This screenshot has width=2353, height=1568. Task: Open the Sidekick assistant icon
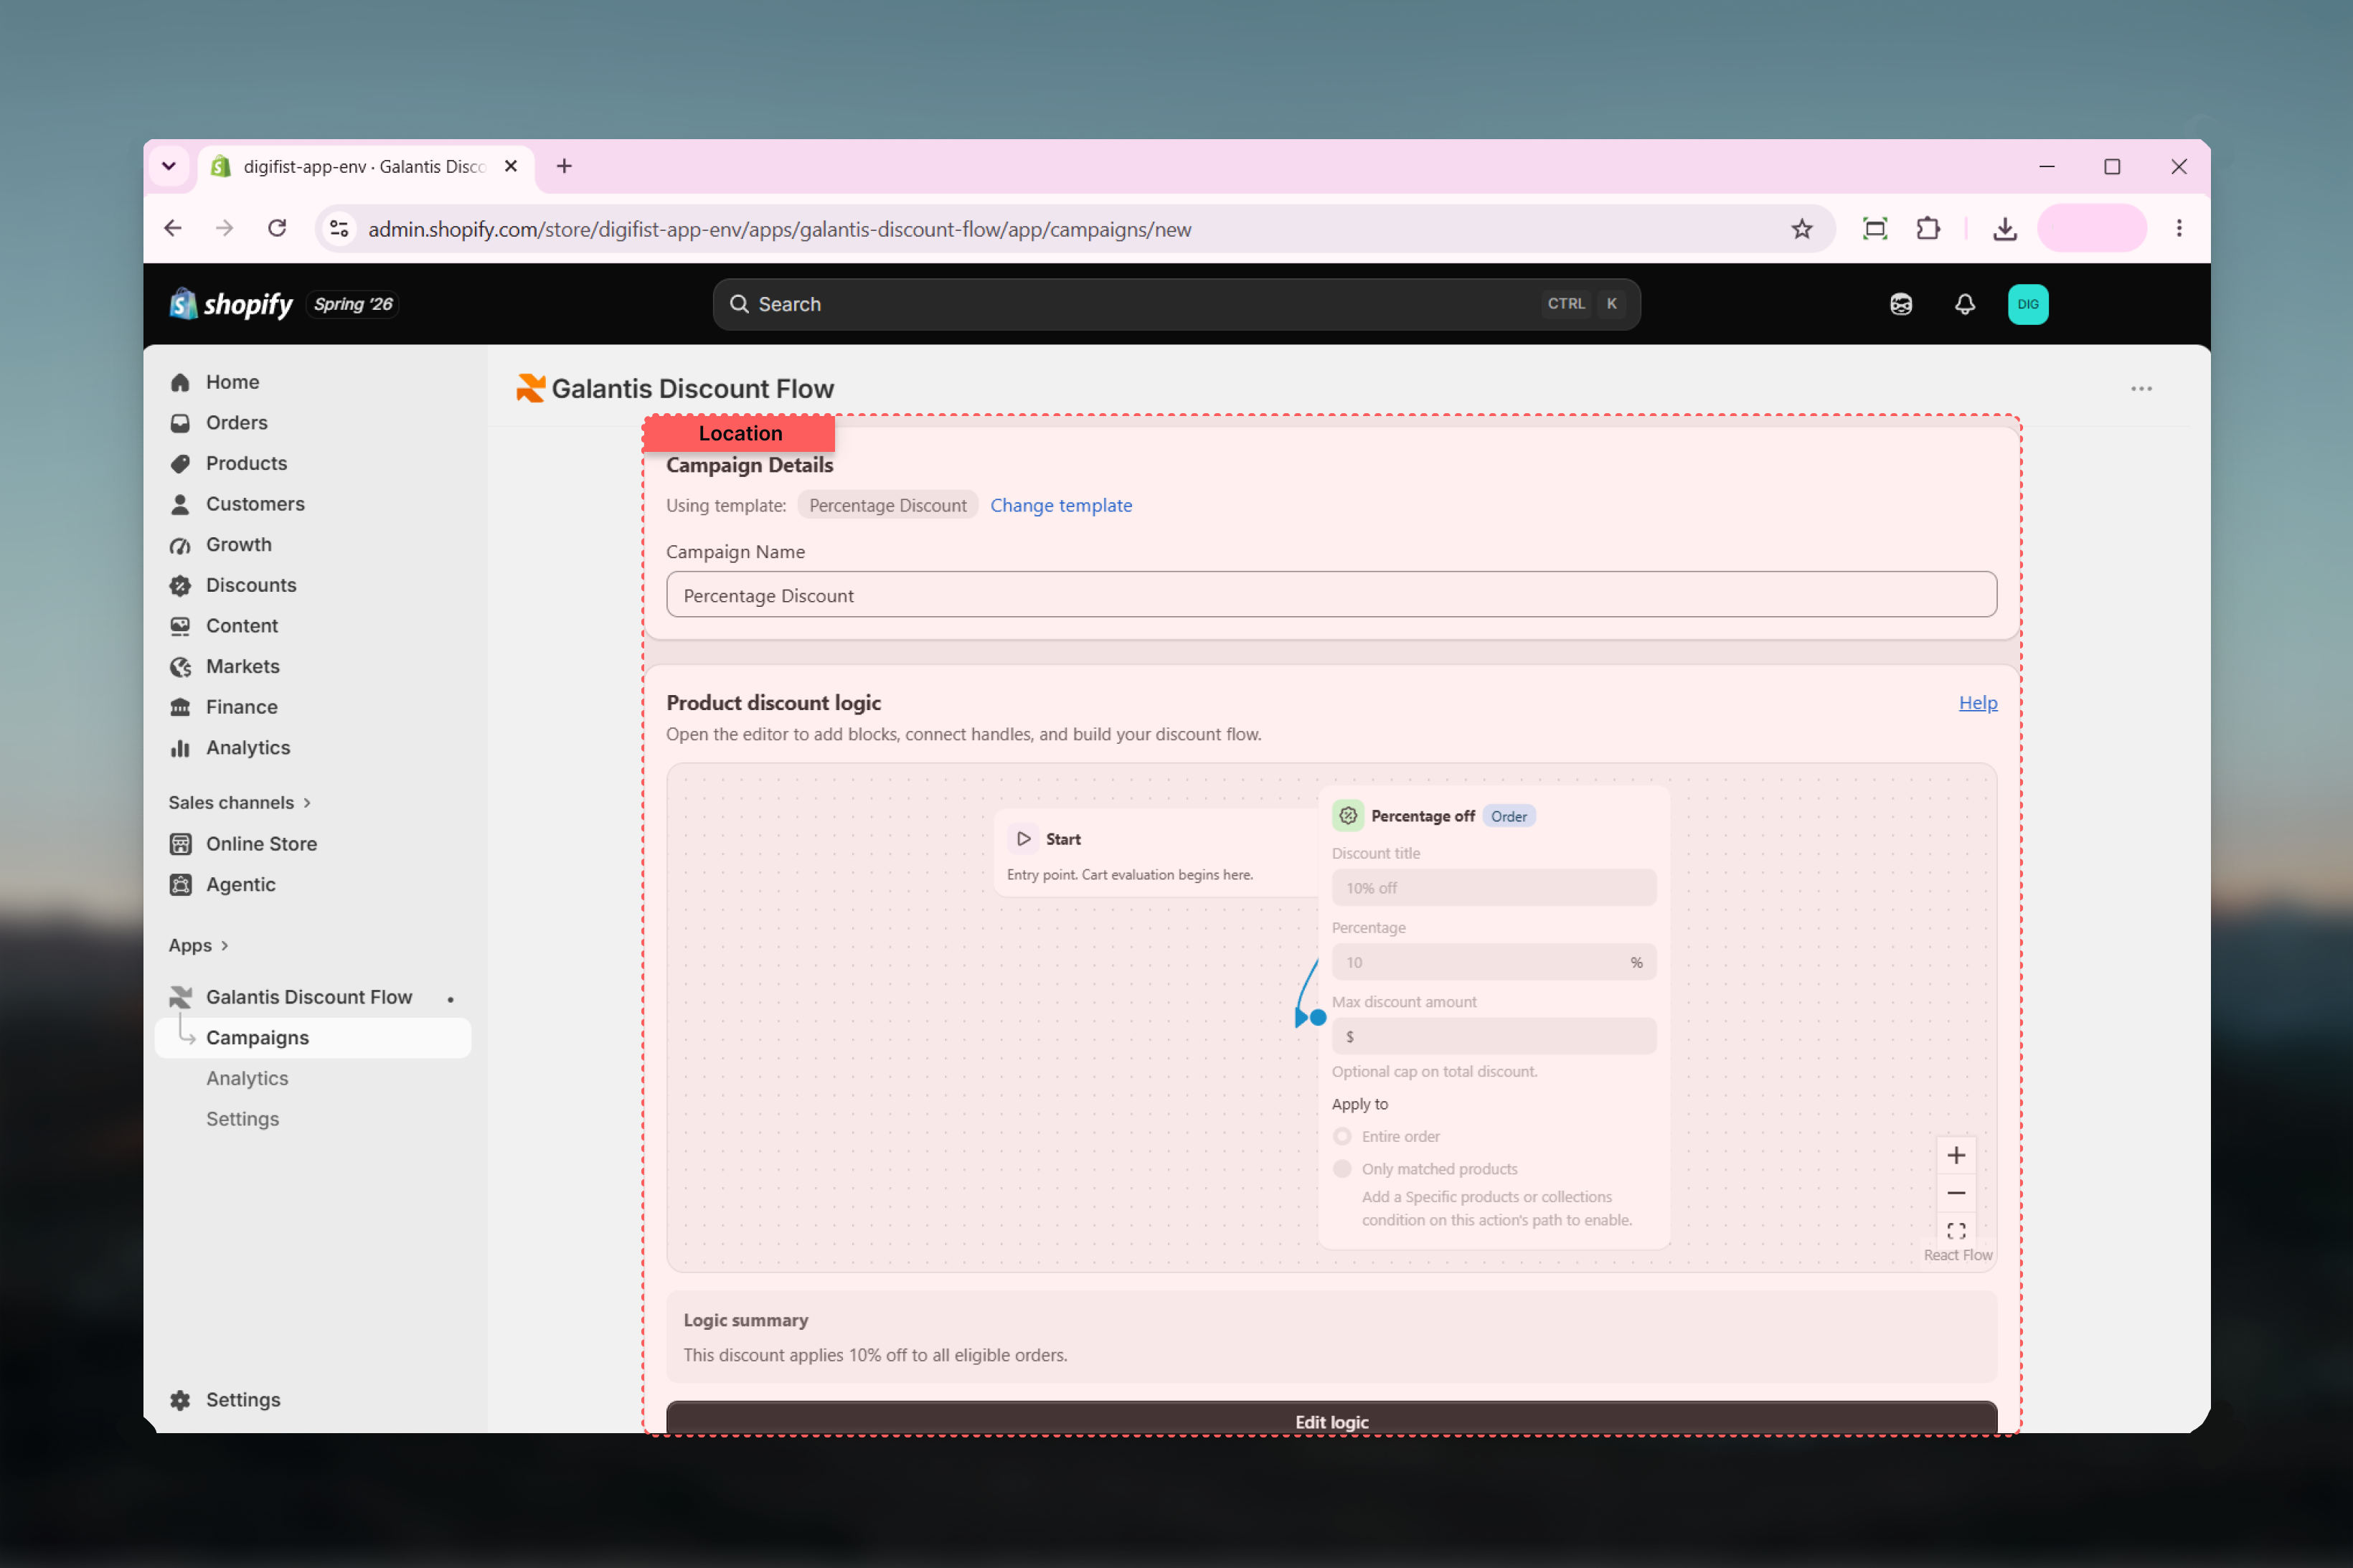pos(1901,304)
